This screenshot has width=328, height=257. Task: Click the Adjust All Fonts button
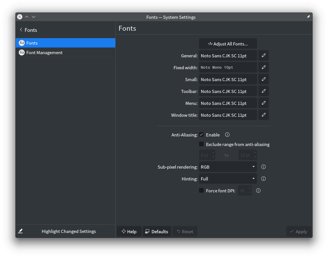228,44
